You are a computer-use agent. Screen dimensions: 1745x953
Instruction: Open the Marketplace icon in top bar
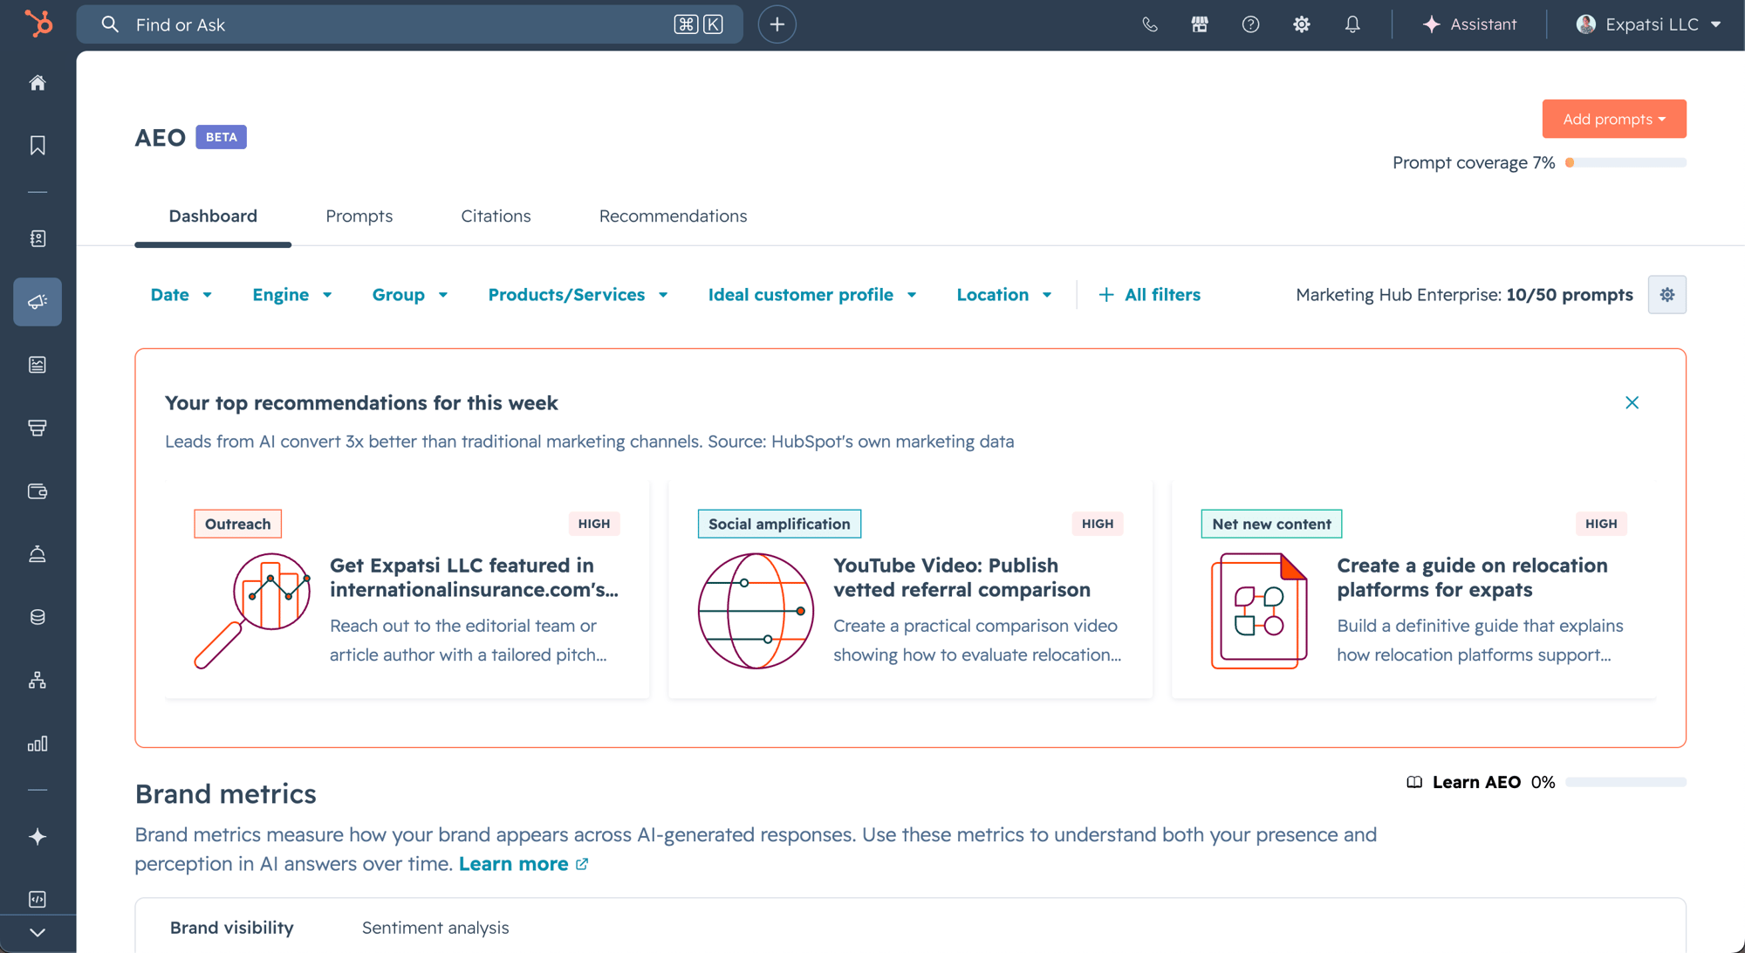(x=1201, y=24)
